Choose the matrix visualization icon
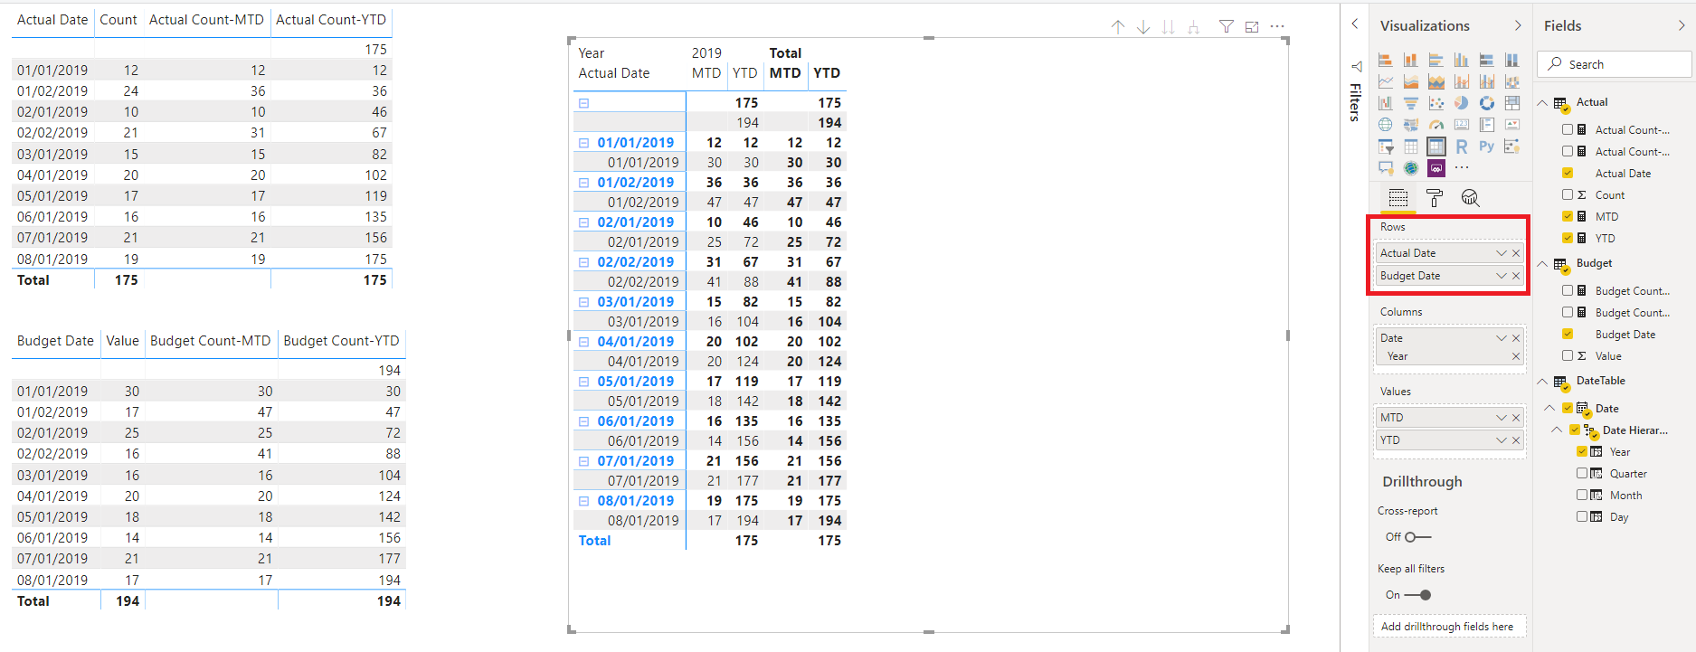 click(x=1435, y=146)
